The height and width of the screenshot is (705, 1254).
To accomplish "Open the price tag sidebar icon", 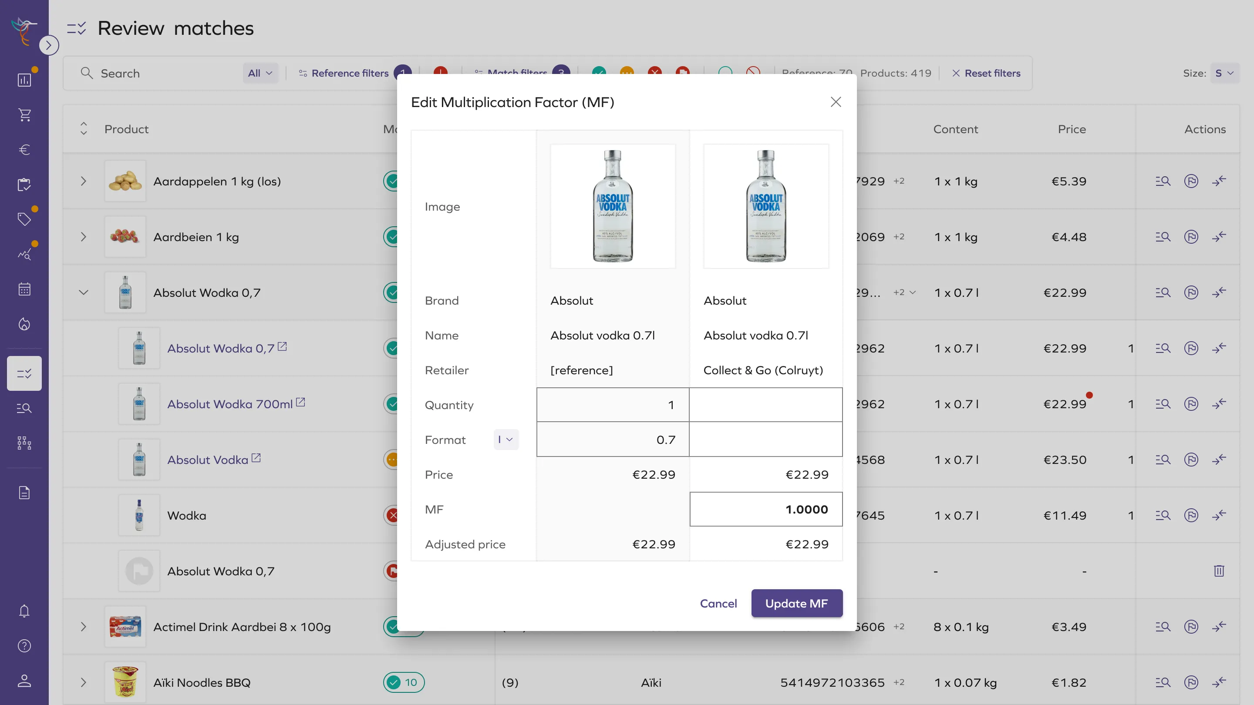I will pos(24,219).
